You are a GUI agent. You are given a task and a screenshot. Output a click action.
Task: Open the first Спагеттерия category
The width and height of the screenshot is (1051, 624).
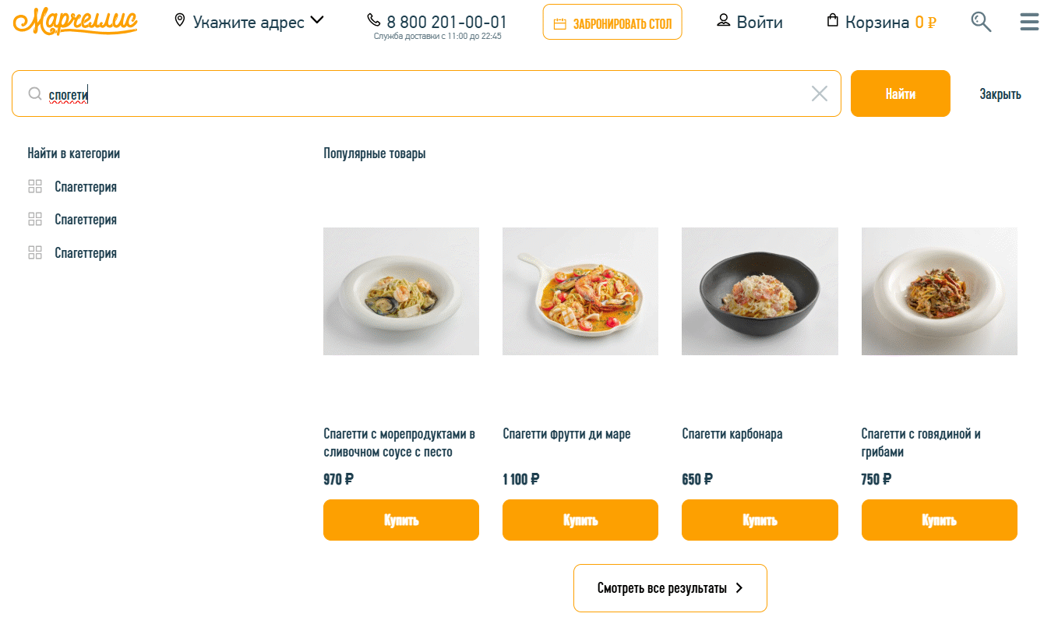point(86,187)
